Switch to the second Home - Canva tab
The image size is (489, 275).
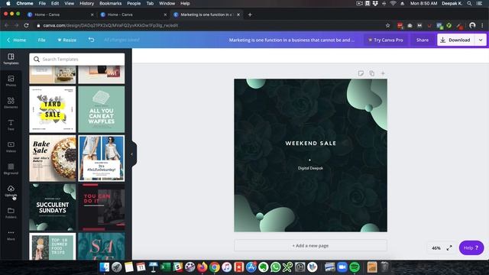132,15
